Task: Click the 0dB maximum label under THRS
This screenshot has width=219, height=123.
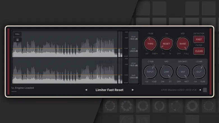Action: 154,54
